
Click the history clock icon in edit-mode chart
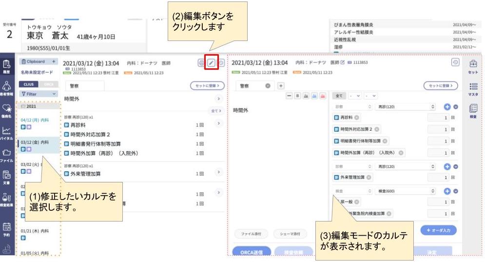tap(455, 62)
